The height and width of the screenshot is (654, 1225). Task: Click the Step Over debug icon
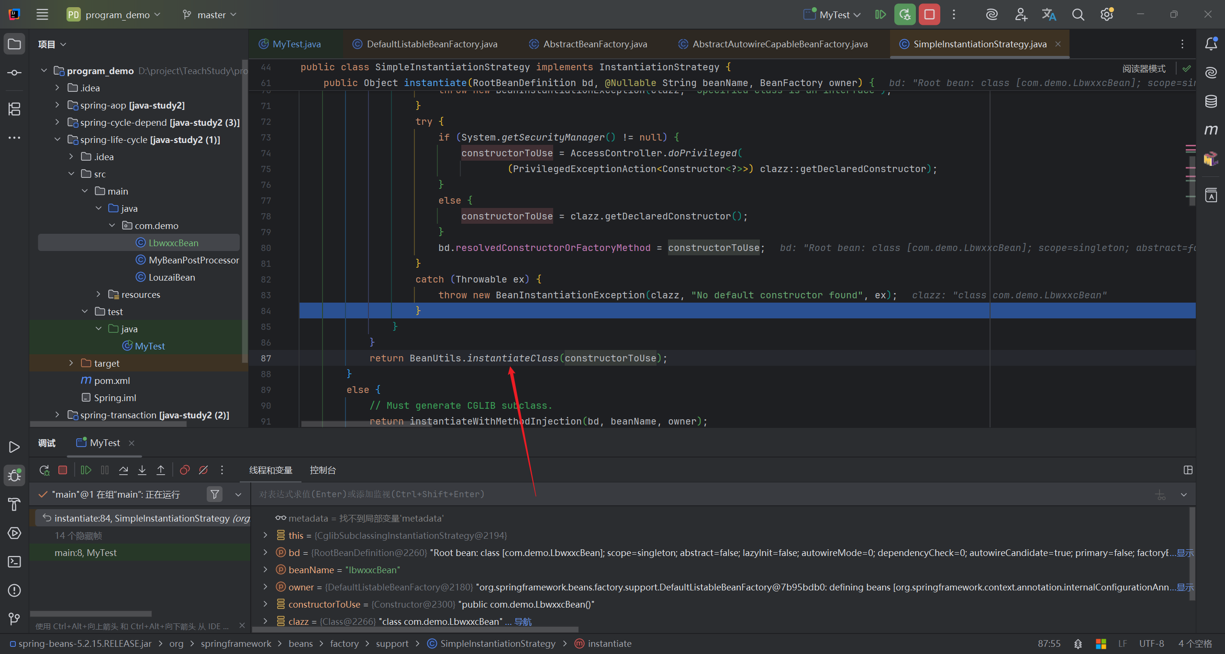tap(123, 470)
